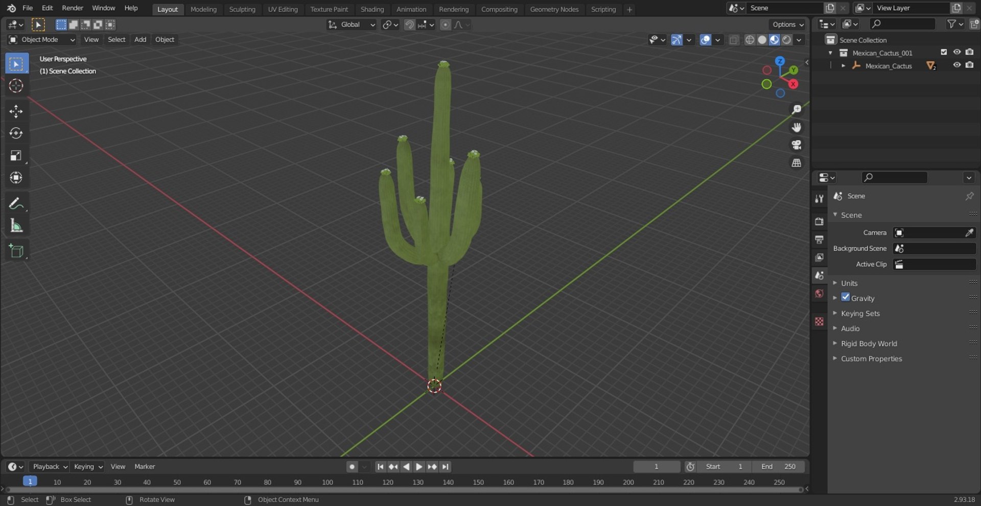981x506 pixels.
Task: Pin the Scene properties panel
Action: (969, 196)
